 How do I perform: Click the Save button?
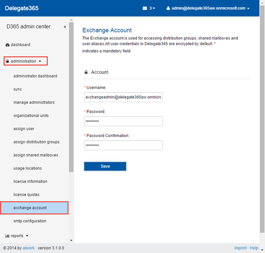(105, 166)
